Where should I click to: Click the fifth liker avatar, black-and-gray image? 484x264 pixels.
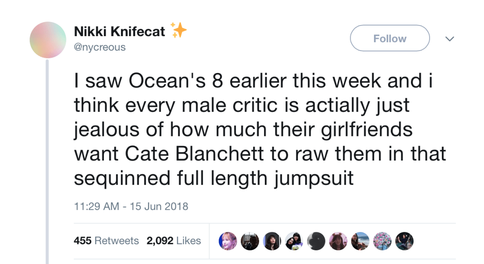point(316,241)
